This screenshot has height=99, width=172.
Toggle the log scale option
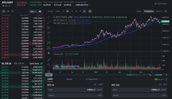pyautogui.click(x=150, y=75)
